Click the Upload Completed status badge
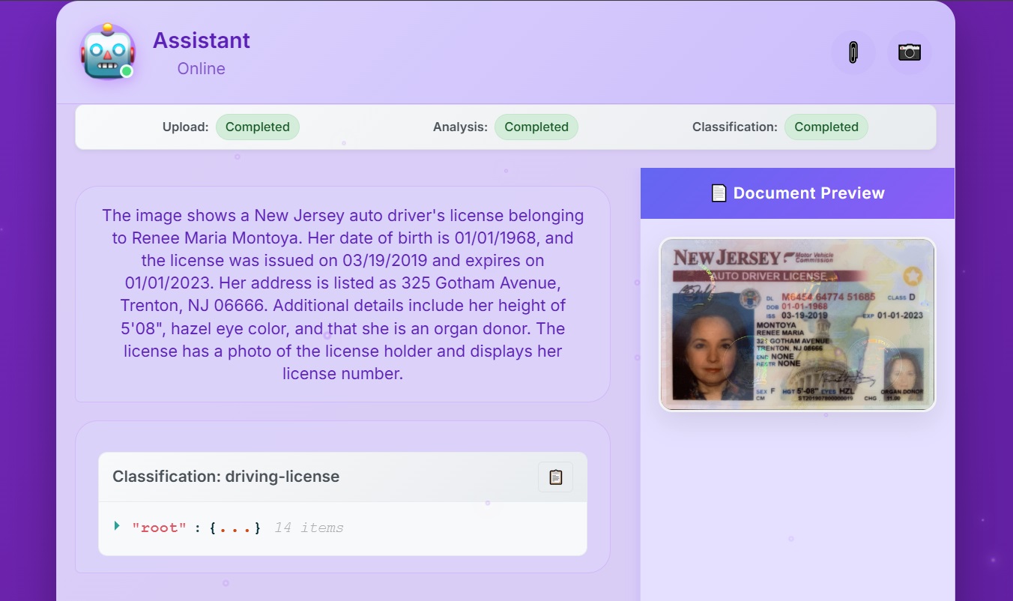The image size is (1013, 601). (258, 127)
